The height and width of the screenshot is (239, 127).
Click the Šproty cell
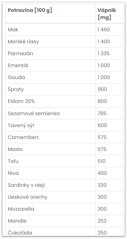pyautogui.click(x=50, y=89)
